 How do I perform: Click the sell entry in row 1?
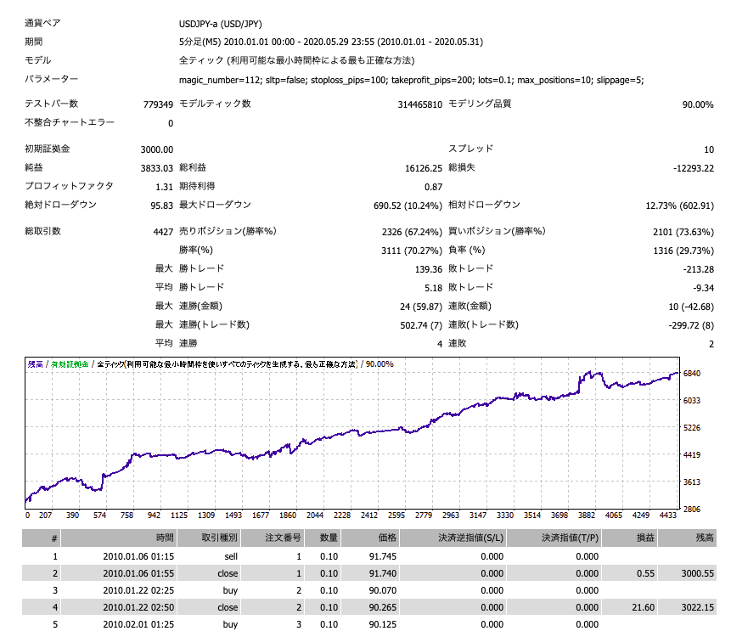(231, 556)
